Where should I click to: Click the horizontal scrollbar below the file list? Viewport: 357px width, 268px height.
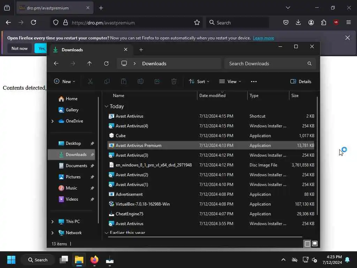205,237
